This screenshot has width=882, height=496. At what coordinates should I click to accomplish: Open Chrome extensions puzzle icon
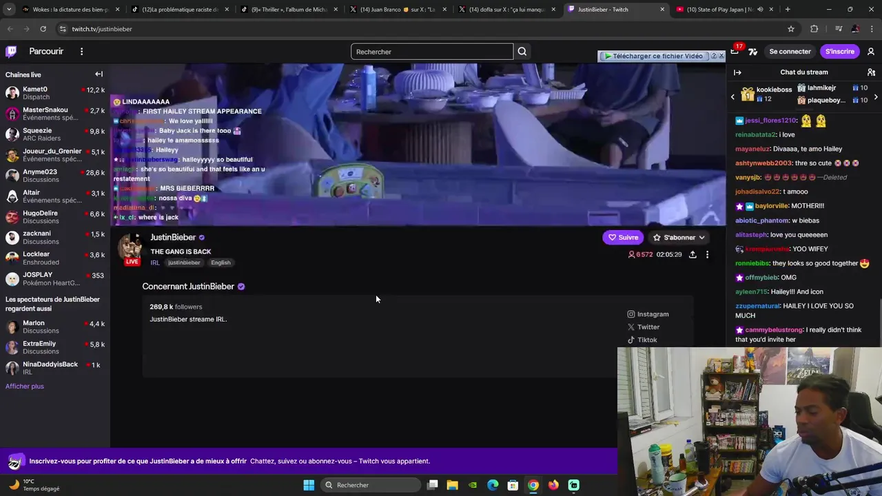coord(814,29)
